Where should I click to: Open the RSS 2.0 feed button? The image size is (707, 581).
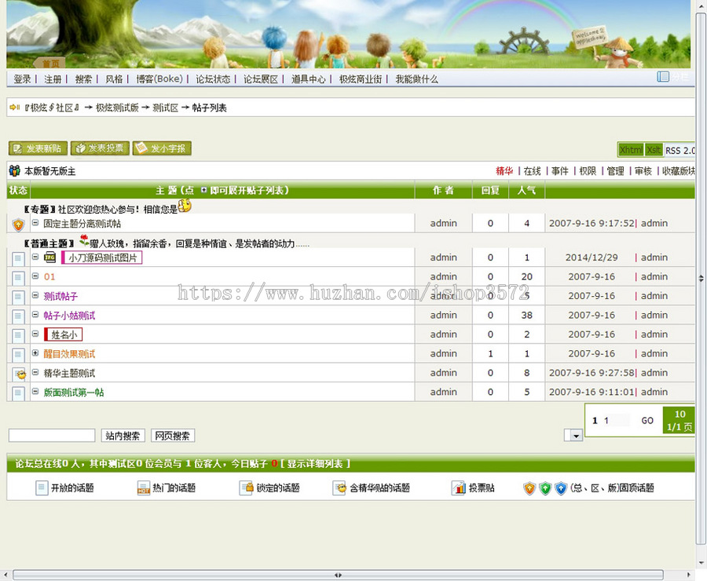click(680, 150)
